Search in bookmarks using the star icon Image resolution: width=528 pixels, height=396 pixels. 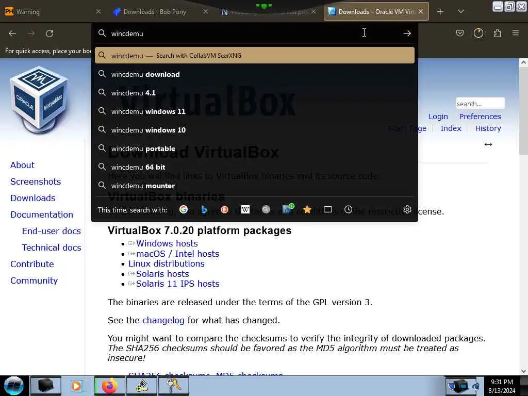307,209
